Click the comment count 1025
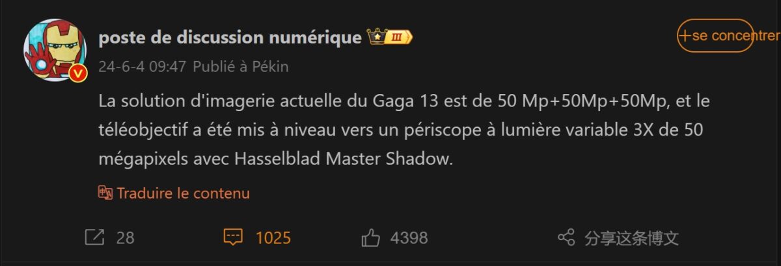The image size is (781, 266). click(x=273, y=237)
